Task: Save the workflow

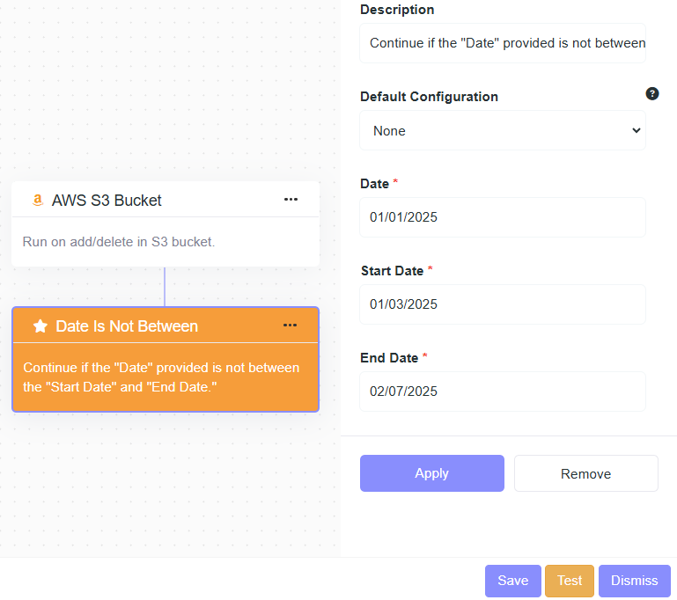Action: (x=512, y=581)
